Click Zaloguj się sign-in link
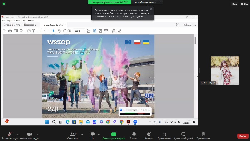 (190, 25)
